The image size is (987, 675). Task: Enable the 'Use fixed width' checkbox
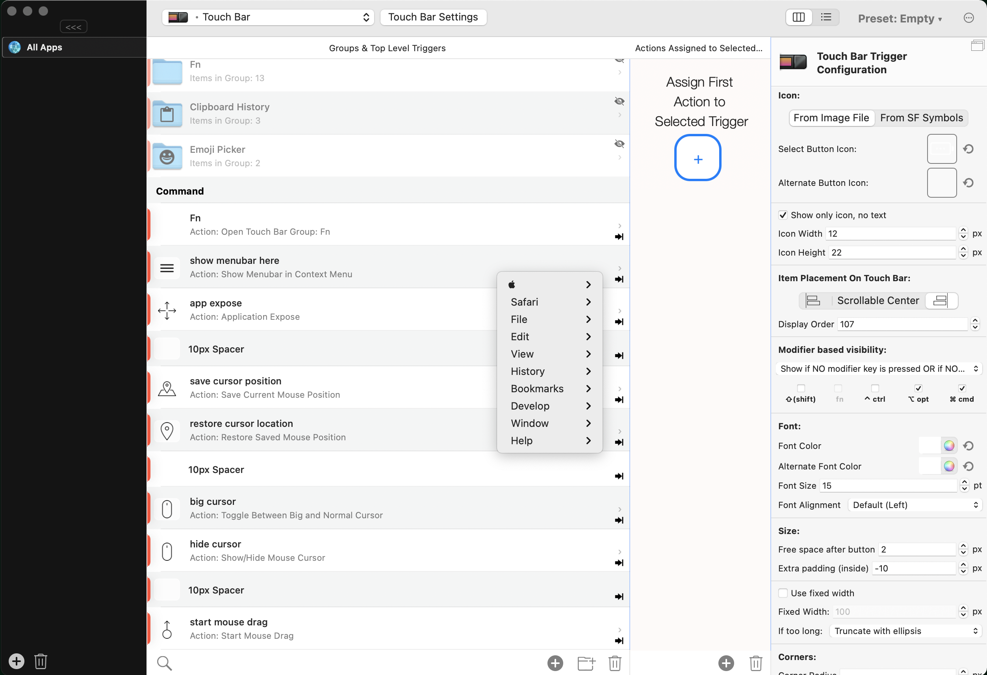[783, 593]
